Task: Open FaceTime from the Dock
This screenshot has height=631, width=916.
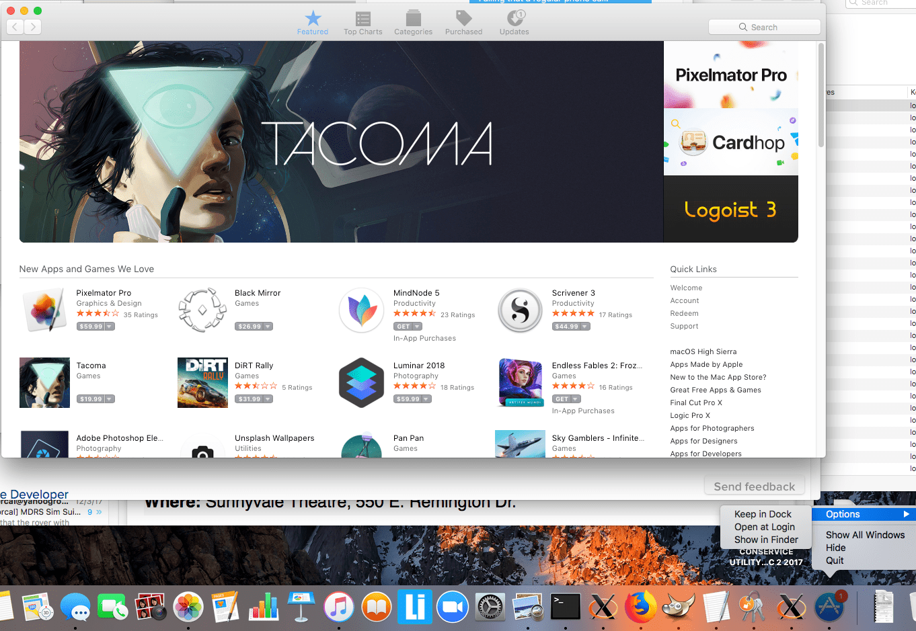Action: point(113,607)
